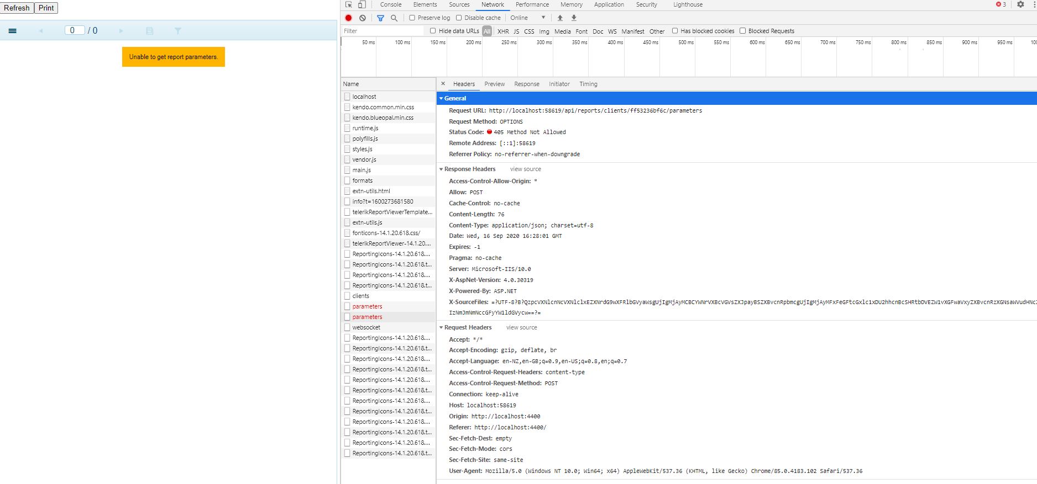Select the All filter type
1037x484 pixels.
click(x=487, y=31)
